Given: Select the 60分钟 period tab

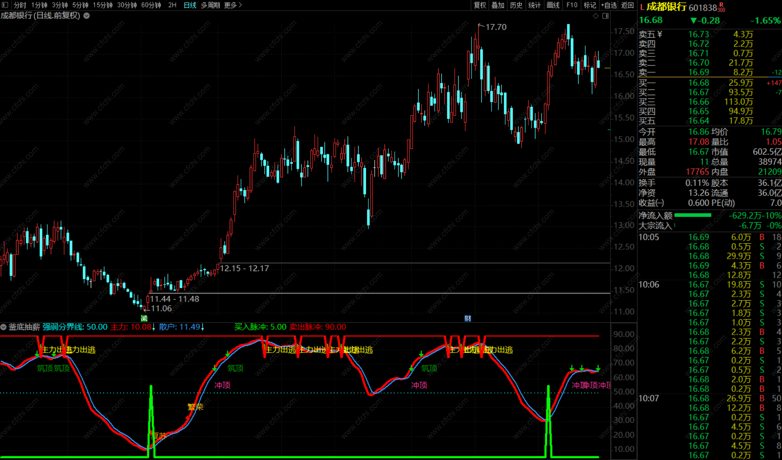Looking at the screenshot, I should [151, 5].
